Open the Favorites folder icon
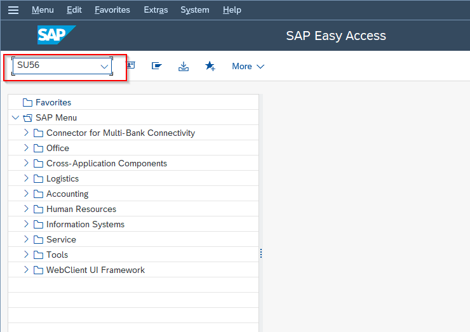Screen dimensions: 470x332 27,102
